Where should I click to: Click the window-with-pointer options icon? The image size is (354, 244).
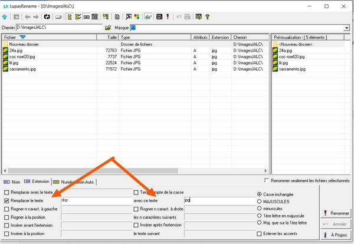pos(129,17)
